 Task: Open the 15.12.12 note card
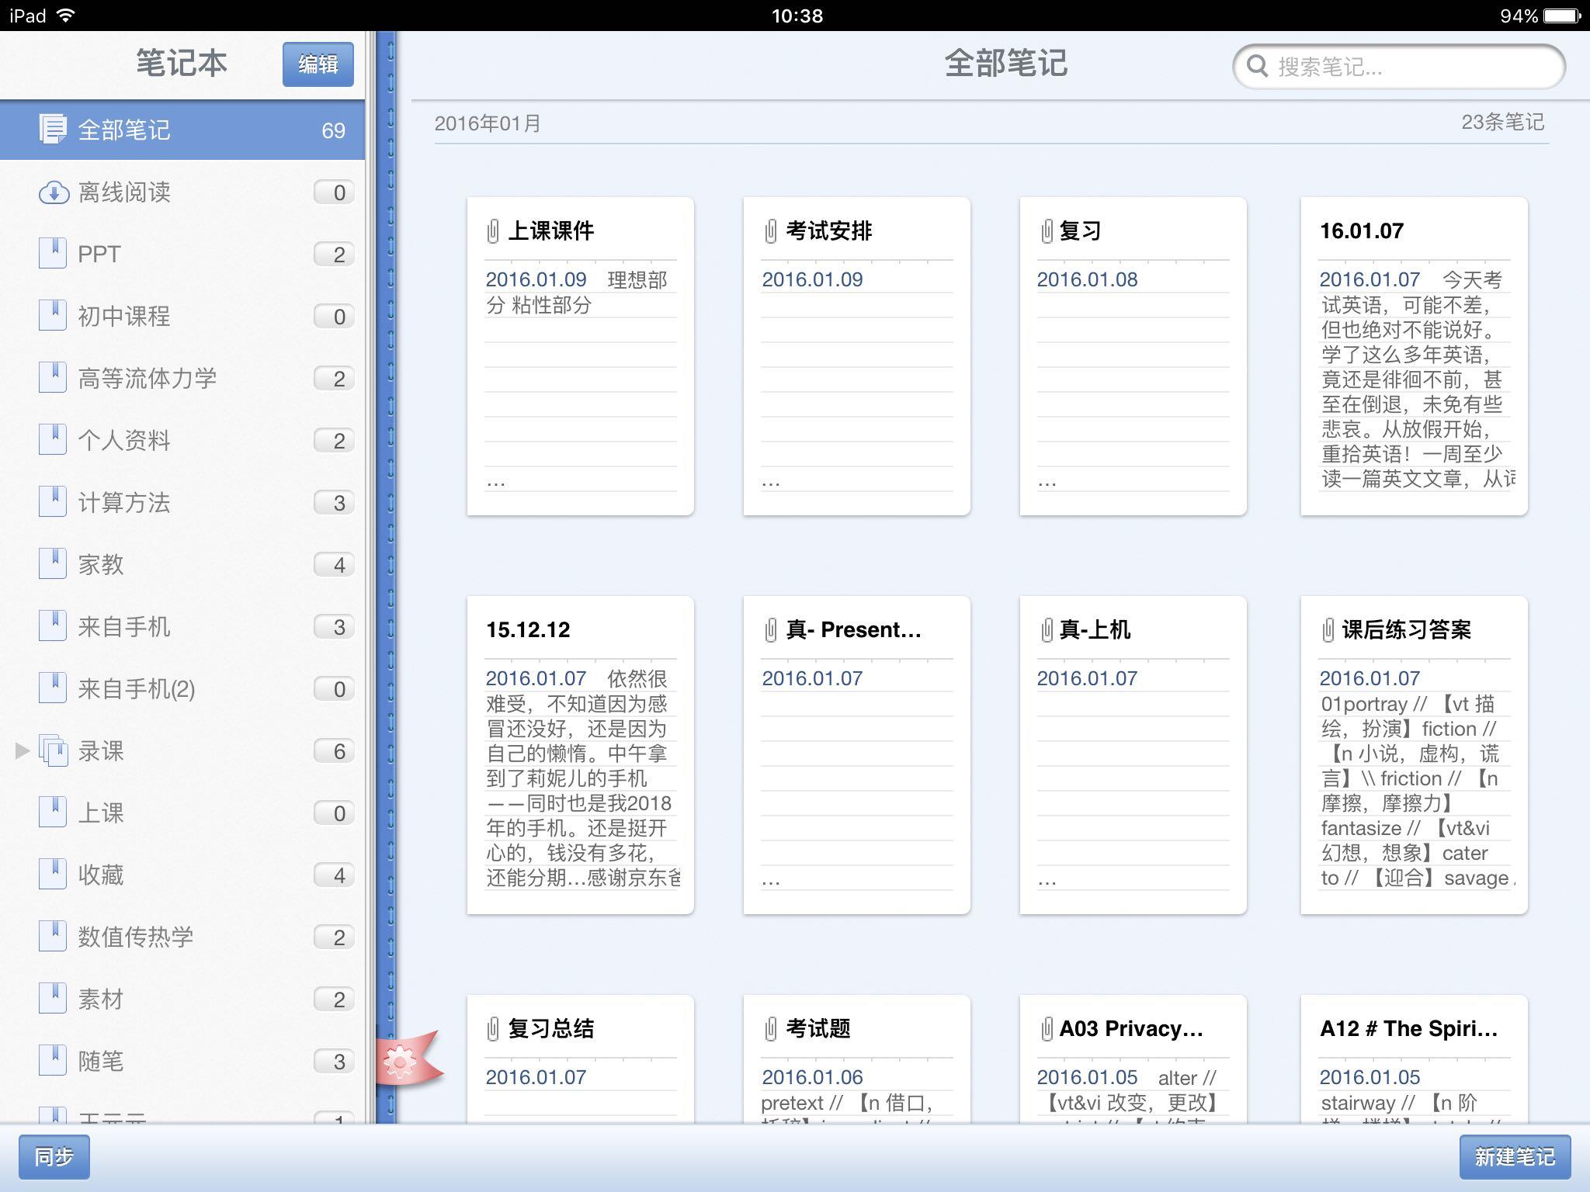tap(580, 755)
